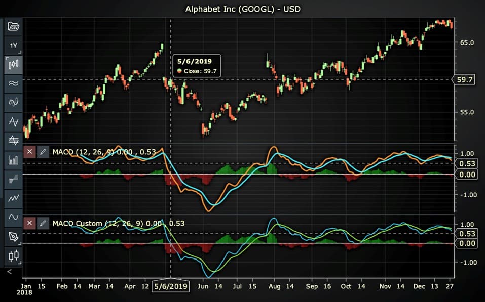
Task: Open the 1Y timeframe selector
Action: [x=13, y=45]
